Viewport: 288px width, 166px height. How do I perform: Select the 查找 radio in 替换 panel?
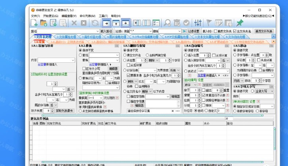[80, 55]
